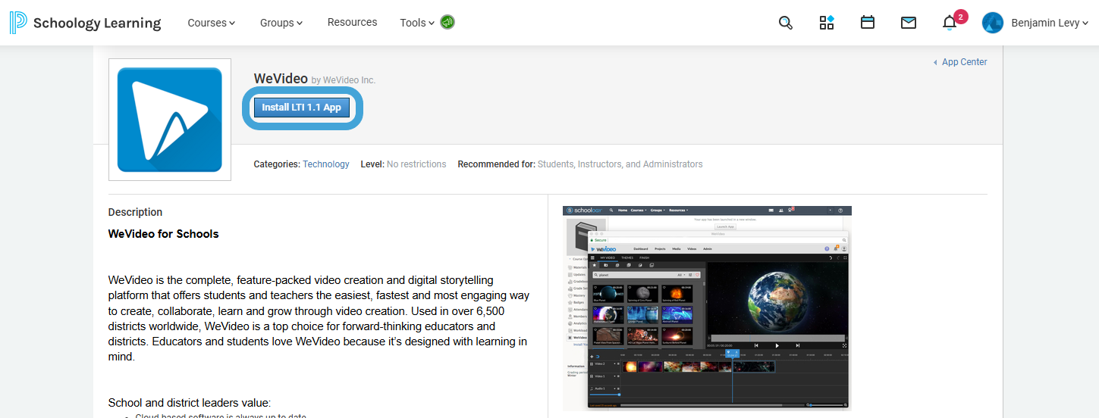This screenshot has width=1099, height=418.
Task: Open the WeVideo editor screenshot preview
Action: [707, 308]
